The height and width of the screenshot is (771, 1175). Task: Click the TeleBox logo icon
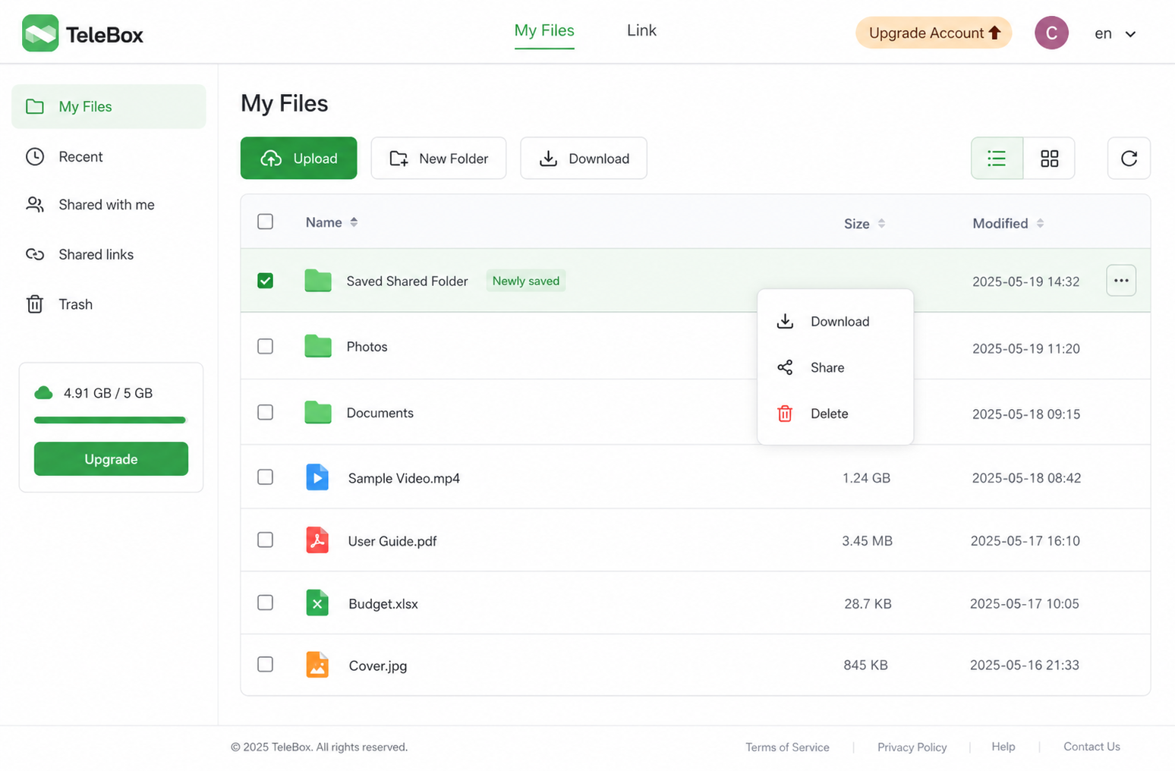click(x=40, y=33)
